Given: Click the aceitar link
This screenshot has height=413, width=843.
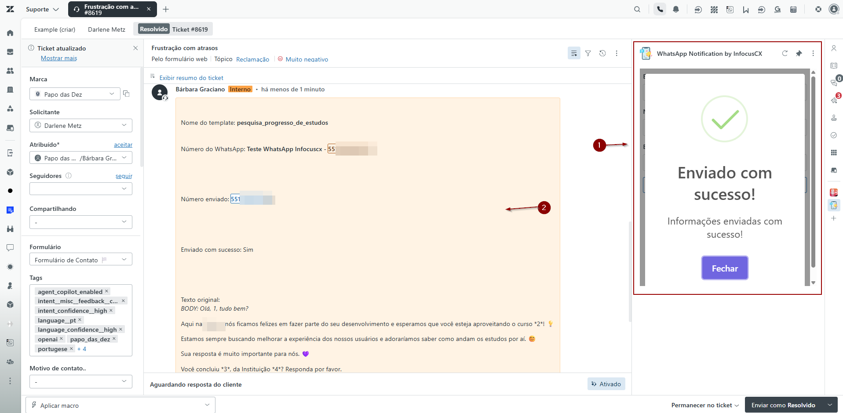Looking at the screenshot, I should point(123,145).
